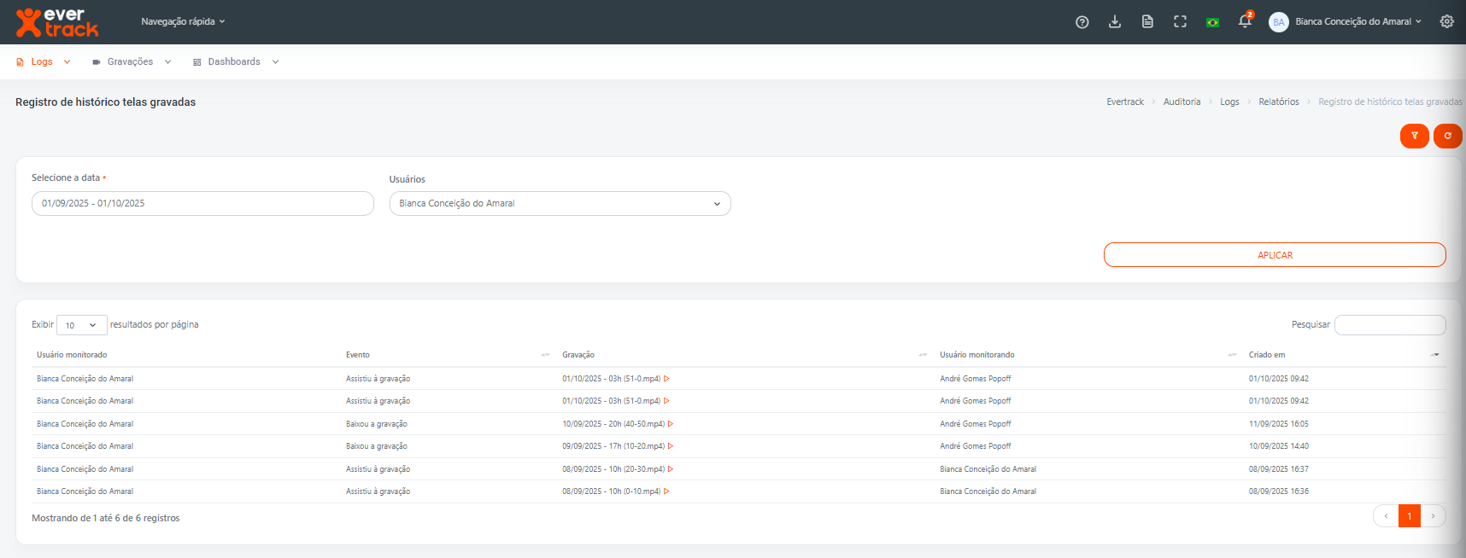
Task: Open the Dashboards menu
Action: pyautogui.click(x=235, y=62)
